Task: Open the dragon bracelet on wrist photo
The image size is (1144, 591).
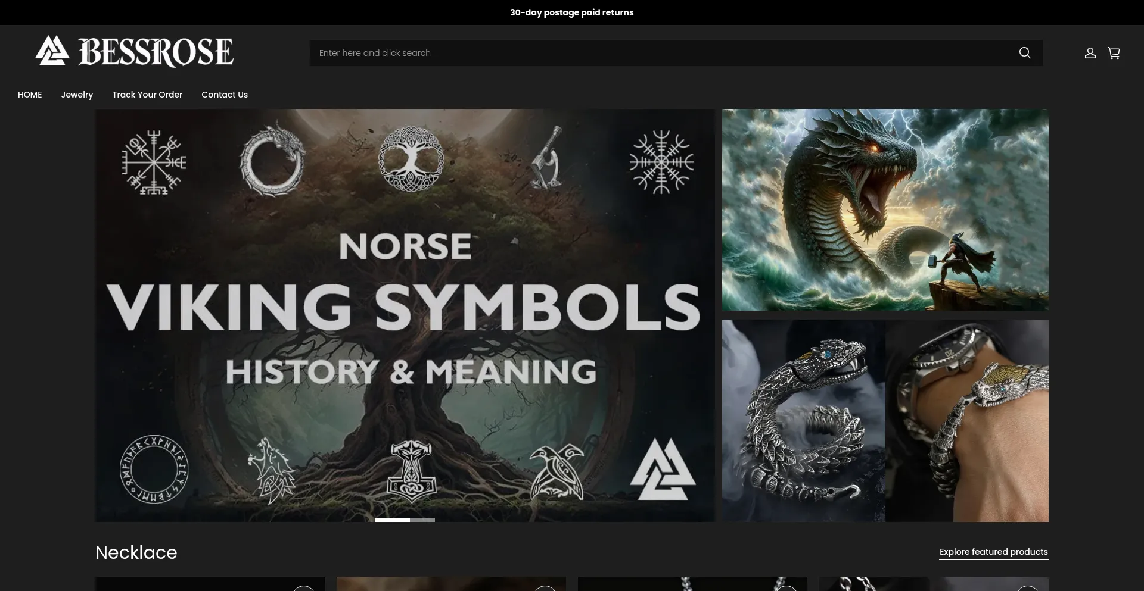Action: 967,421
